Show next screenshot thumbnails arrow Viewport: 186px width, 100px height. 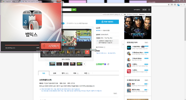pyautogui.click(x=84, y=64)
